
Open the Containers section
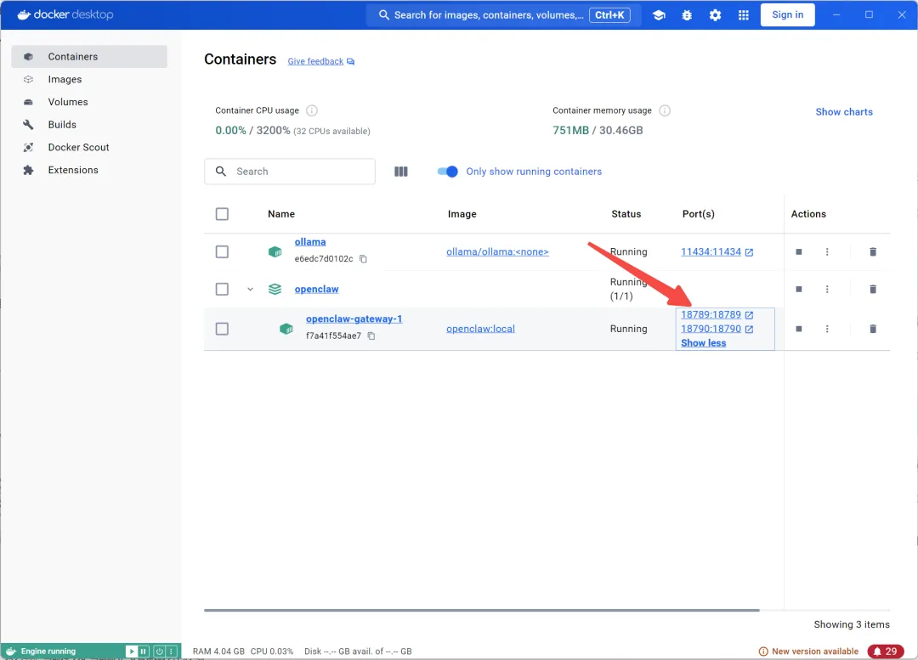pos(89,57)
